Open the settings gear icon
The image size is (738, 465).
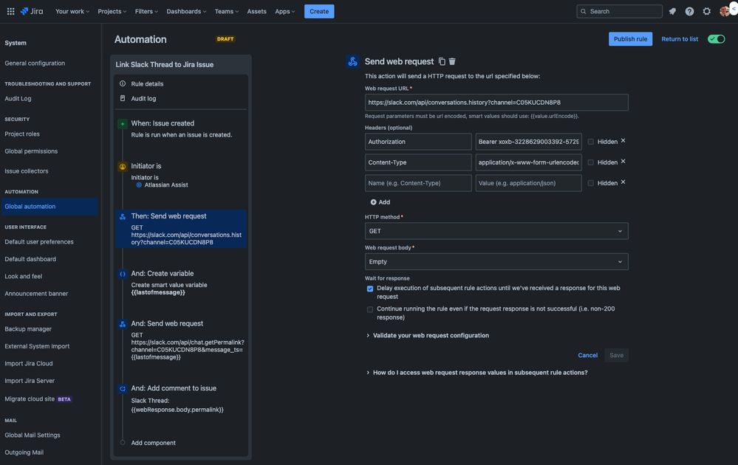tap(706, 11)
